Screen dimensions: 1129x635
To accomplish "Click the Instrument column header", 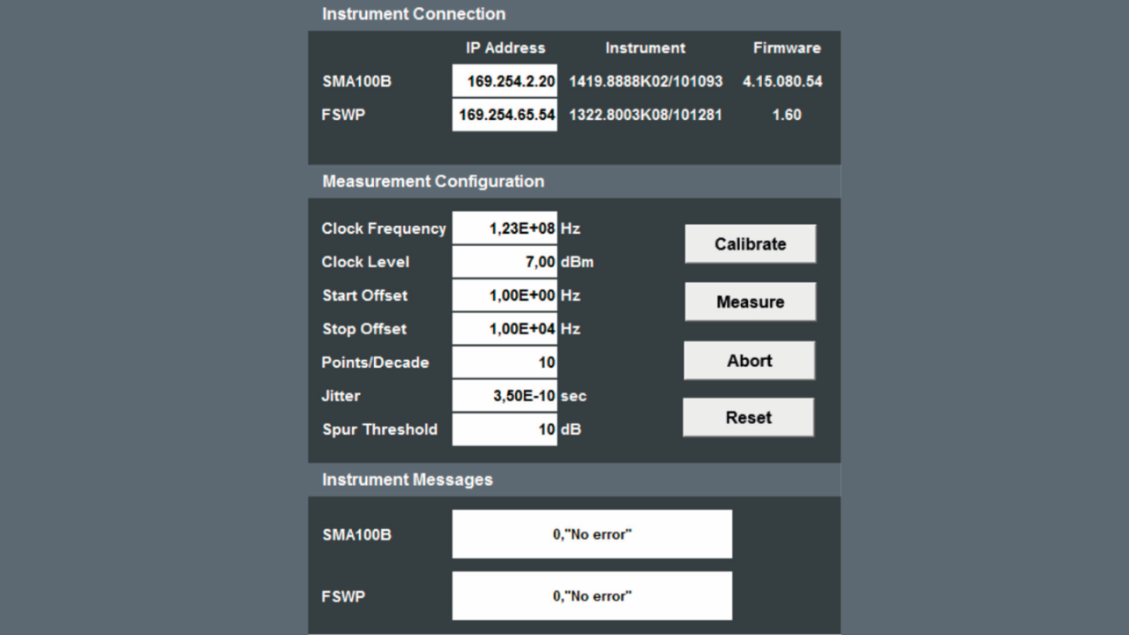I will (x=645, y=49).
